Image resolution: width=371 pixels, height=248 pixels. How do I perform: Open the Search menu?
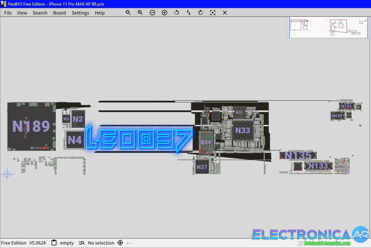pyautogui.click(x=40, y=13)
